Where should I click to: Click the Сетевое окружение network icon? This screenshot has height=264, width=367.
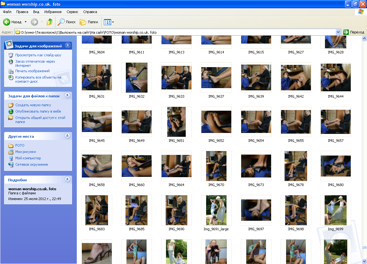point(11,164)
